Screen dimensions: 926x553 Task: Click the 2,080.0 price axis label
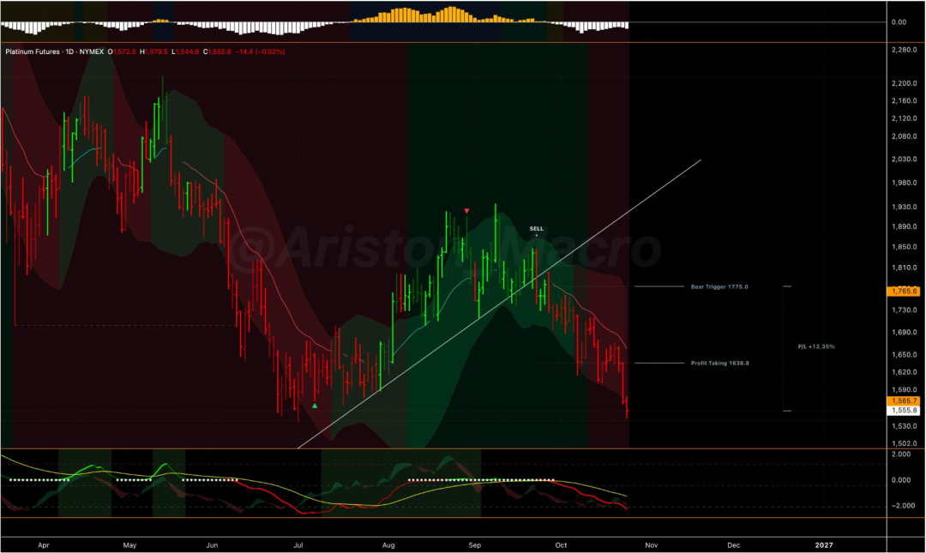click(905, 136)
